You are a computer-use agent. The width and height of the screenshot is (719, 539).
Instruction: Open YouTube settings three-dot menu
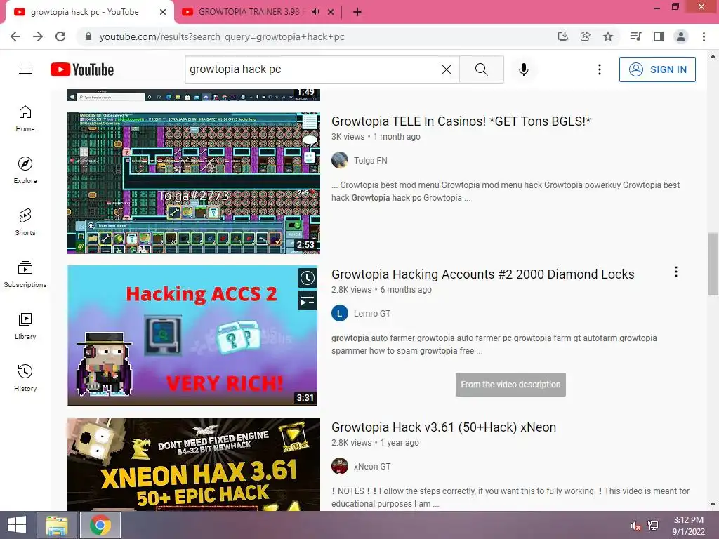600,69
